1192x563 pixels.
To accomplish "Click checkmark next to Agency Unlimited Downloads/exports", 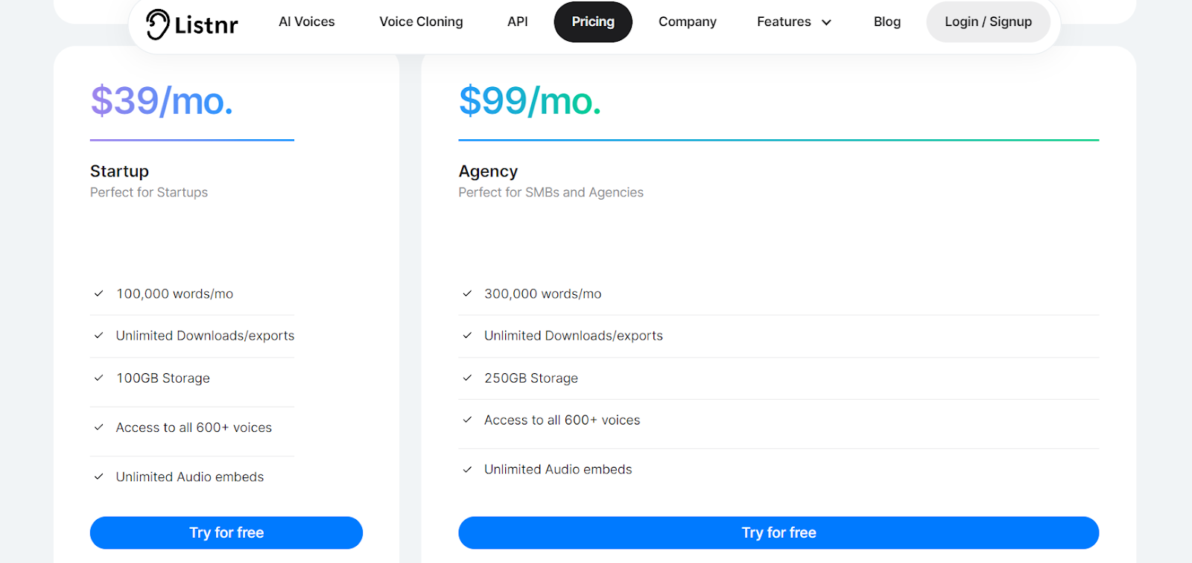I will pos(467,335).
